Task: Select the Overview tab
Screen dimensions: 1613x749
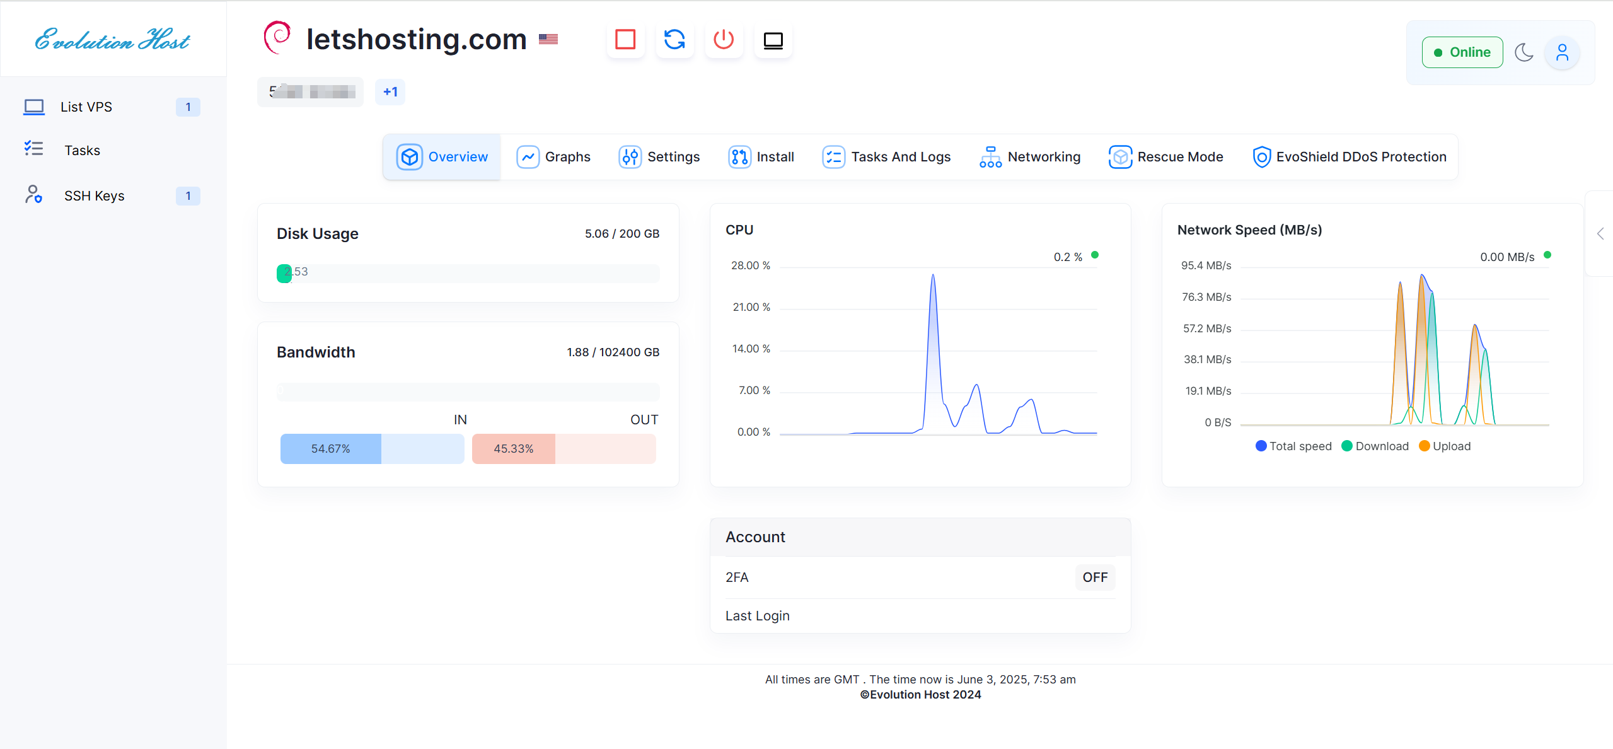Action: [442, 157]
